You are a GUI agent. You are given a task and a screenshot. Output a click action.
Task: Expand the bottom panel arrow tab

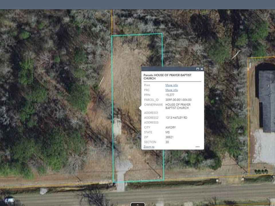138,204
